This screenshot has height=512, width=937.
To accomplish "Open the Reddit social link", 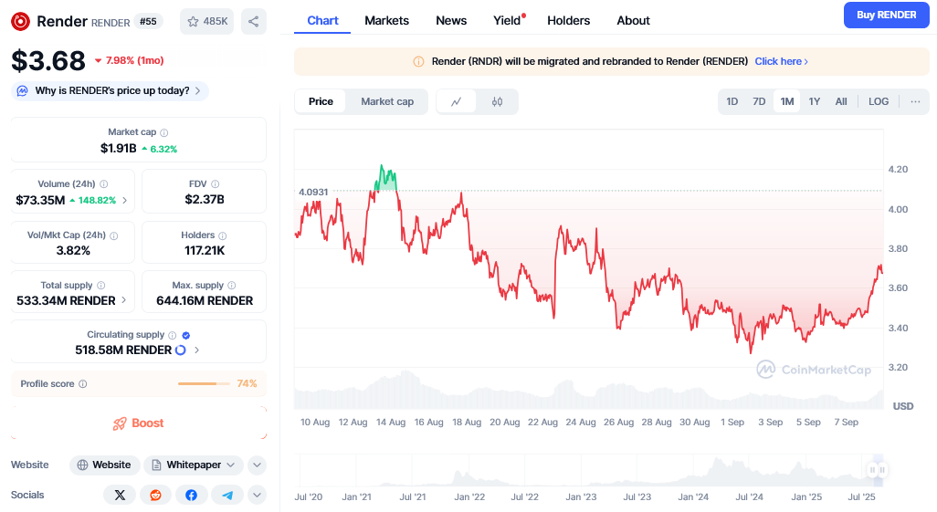I will (155, 495).
